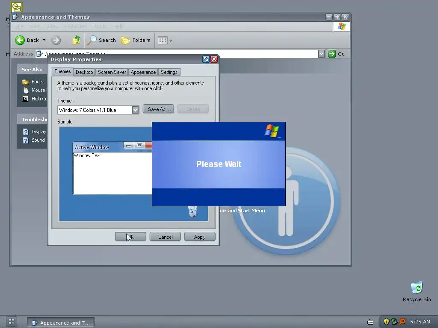Click the orange magnifier tray icon

[402, 322]
